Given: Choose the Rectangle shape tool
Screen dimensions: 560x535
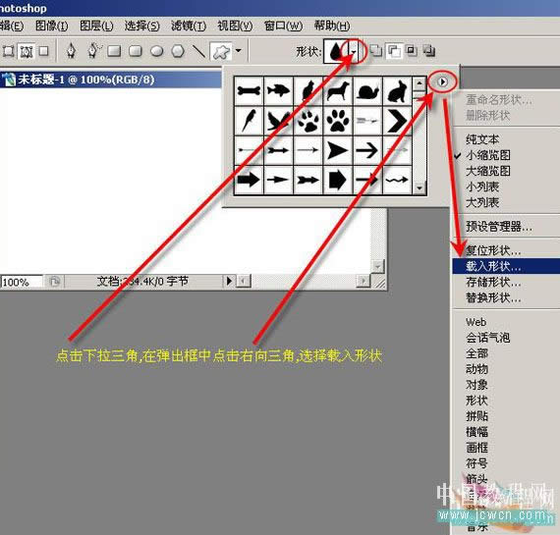Looking at the screenshot, I should pyautogui.click(x=114, y=51).
